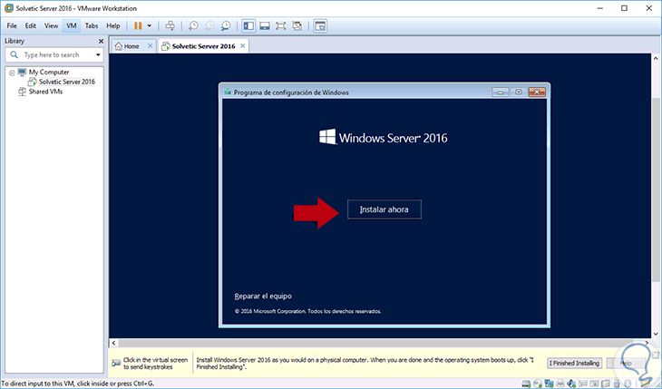662x389 pixels.
Task: Minimize the Programa de configuración de Windows dialog
Action: click(x=501, y=92)
